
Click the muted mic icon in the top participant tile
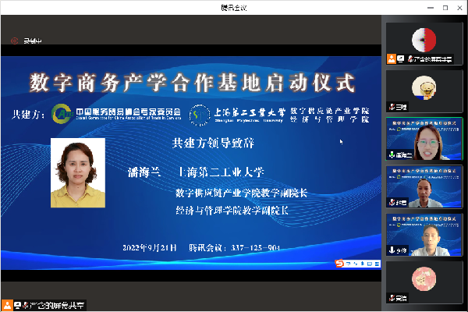410,58
